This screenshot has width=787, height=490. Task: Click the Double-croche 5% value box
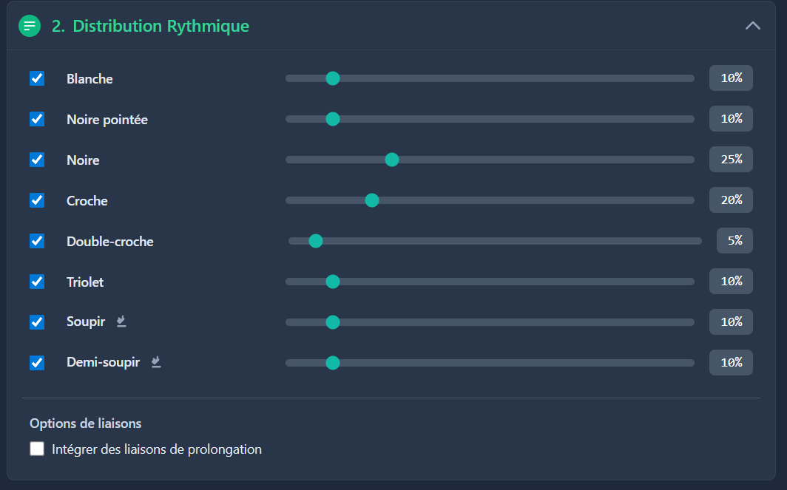pos(734,241)
